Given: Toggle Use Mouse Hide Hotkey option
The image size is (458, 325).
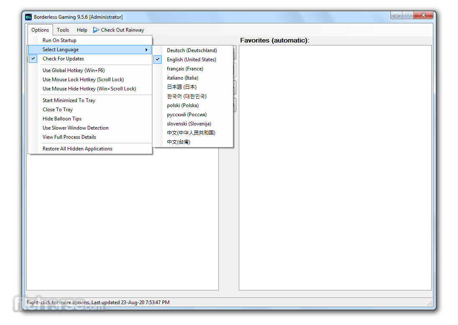Looking at the screenshot, I should click(90, 89).
